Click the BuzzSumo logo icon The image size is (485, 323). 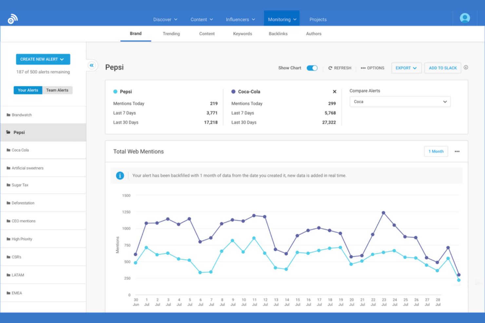click(13, 19)
